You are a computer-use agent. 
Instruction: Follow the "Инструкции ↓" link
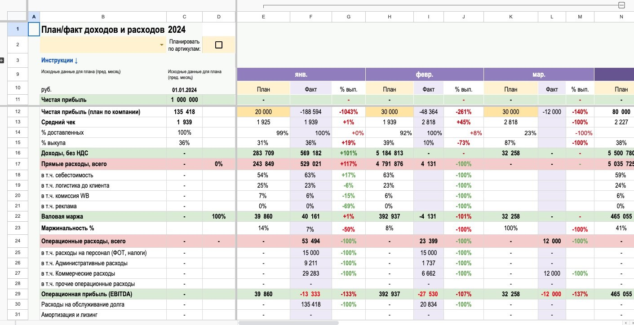click(60, 60)
